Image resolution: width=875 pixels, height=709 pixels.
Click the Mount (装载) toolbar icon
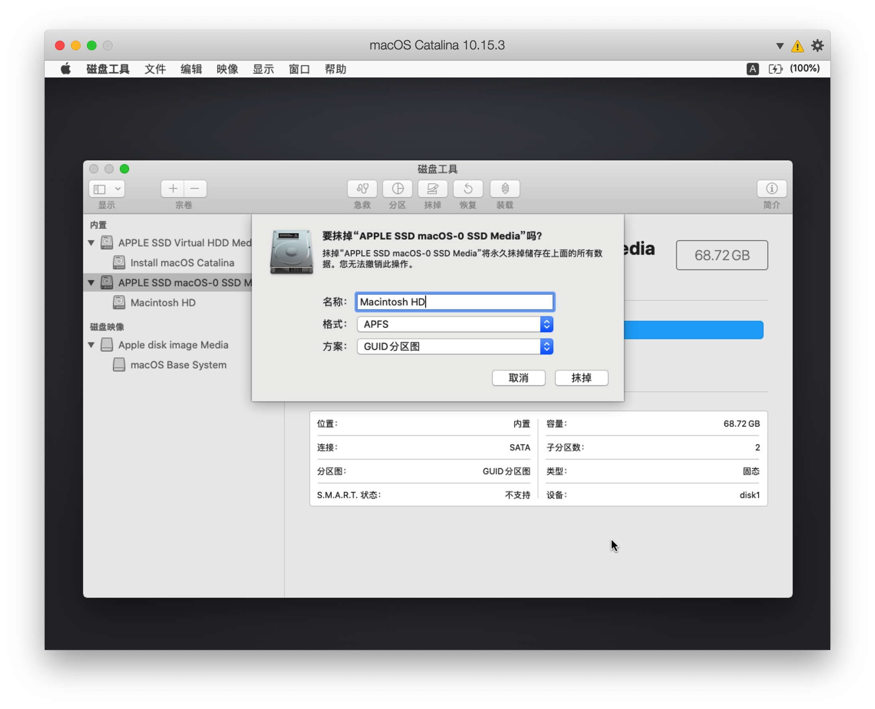(x=505, y=189)
